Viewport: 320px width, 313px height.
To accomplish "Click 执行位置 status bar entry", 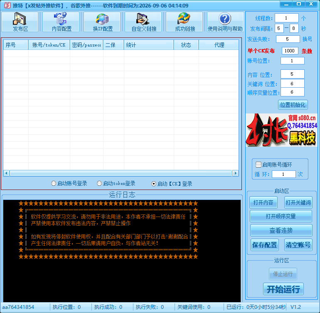I will pyautogui.click(x=67, y=307).
